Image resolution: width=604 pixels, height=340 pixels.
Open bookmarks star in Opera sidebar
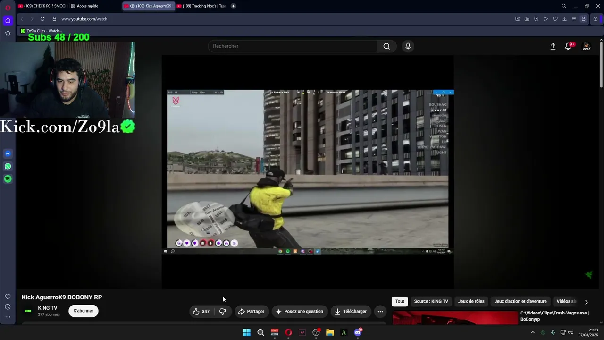(8, 33)
